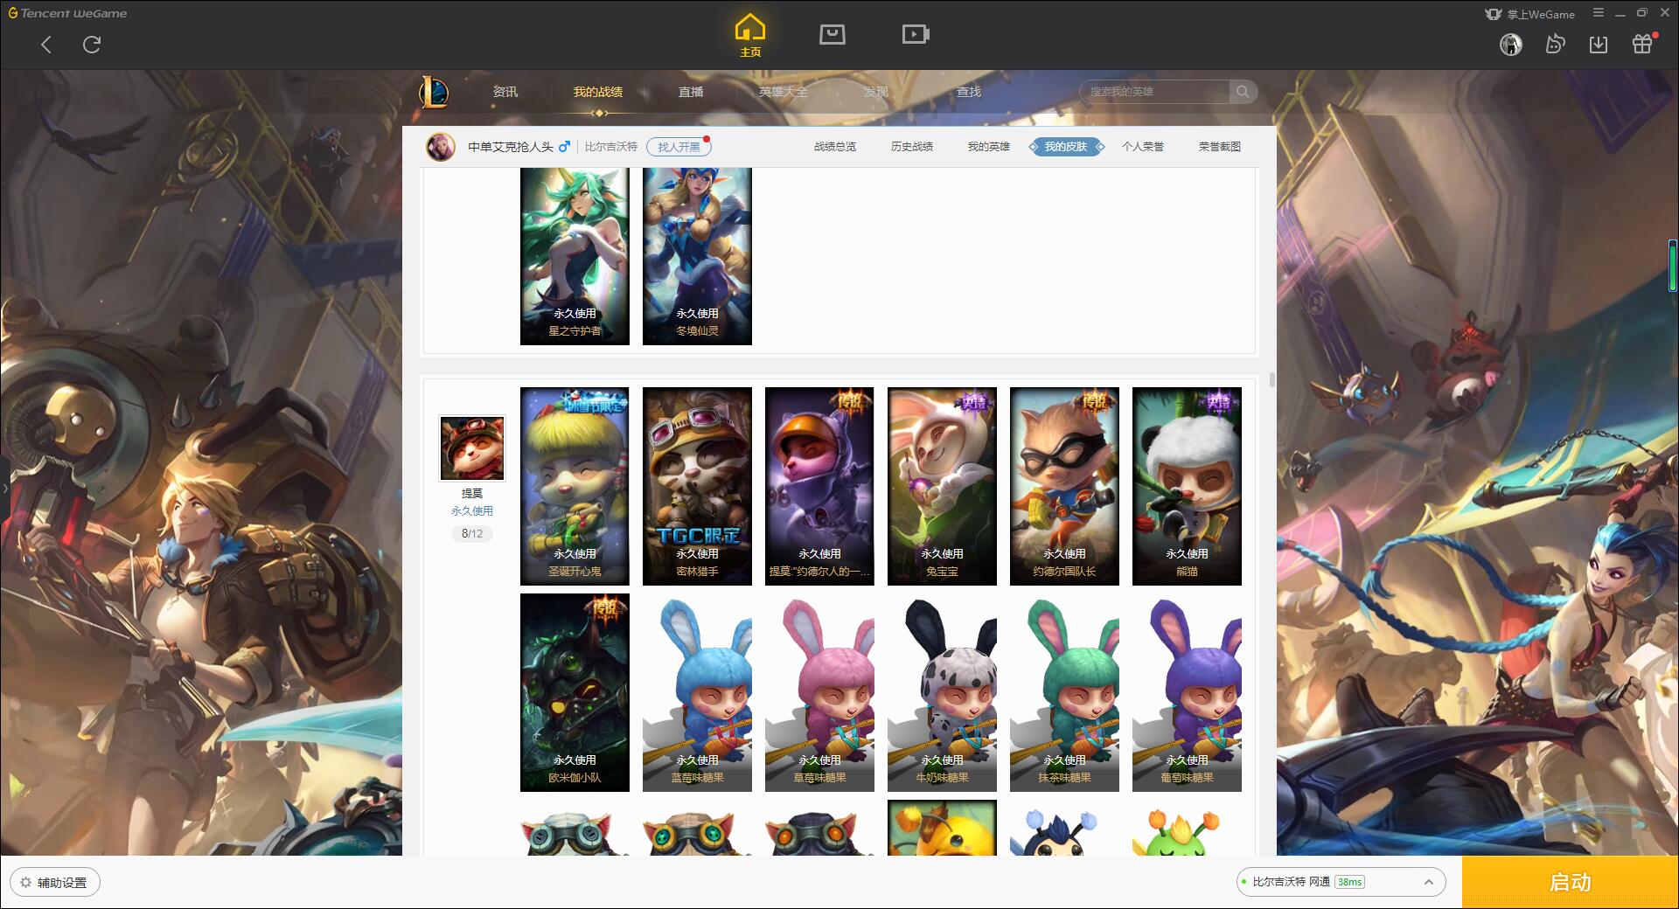Screen dimensions: 1679x909
Task: Open the 星之守护者 skin card
Action: click(x=575, y=256)
